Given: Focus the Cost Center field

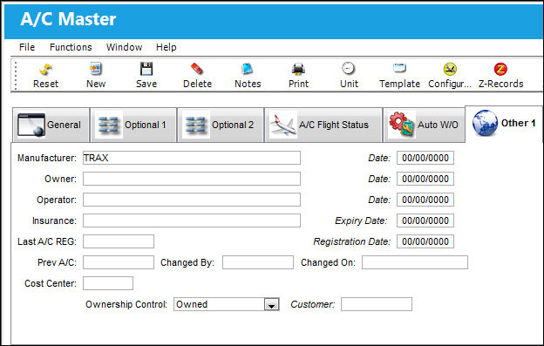Looking at the screenshot, I should coord(108,283).
